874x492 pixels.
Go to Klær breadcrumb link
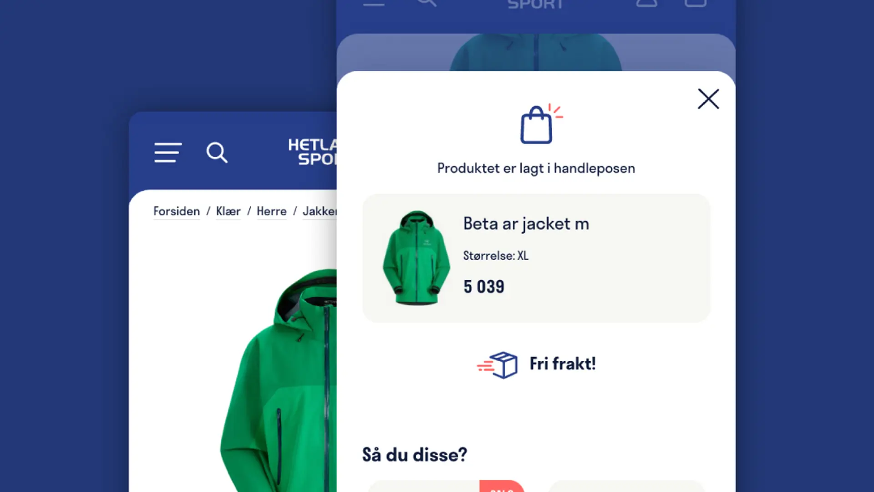tap(228, 211)
